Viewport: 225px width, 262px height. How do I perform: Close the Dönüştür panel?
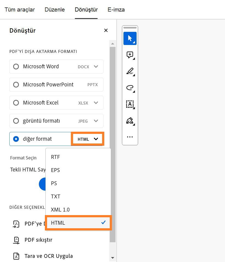coord(106,30)
